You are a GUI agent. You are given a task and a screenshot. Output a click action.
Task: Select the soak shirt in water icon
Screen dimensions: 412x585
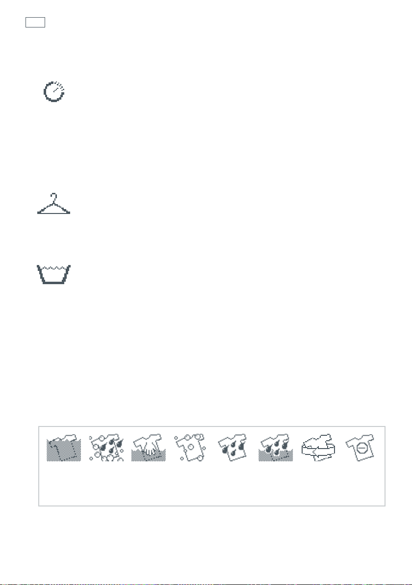[64, 448]
